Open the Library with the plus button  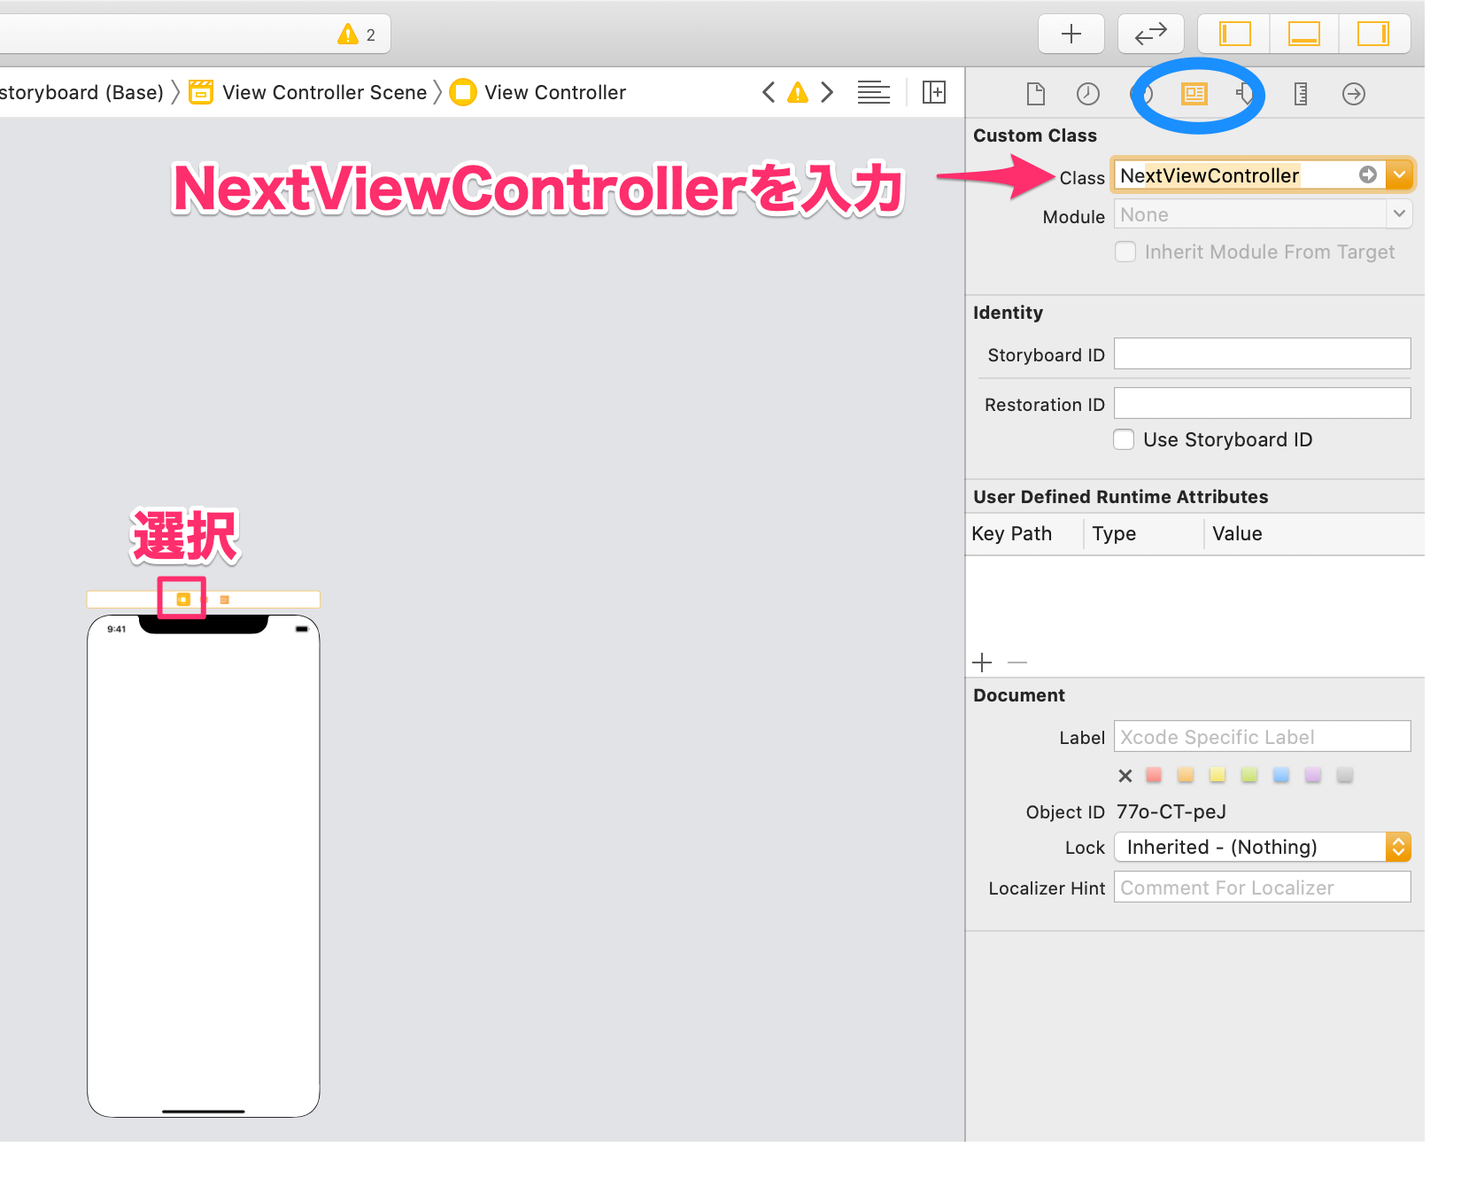[1071, 34]
